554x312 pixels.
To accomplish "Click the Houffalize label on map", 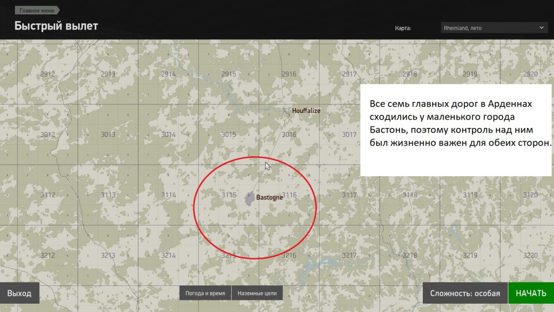I will pyautogui.click(x=306, y=111).
